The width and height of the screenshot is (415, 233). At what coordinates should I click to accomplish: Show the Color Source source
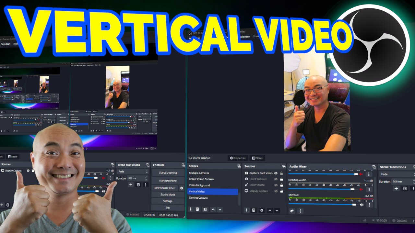point(276,185)
